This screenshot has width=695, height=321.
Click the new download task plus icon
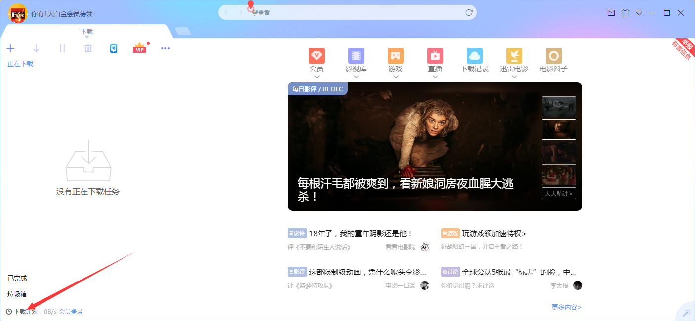(10, 48)
